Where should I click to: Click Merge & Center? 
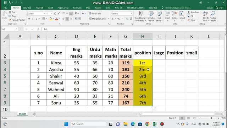[x=98, y=19]
